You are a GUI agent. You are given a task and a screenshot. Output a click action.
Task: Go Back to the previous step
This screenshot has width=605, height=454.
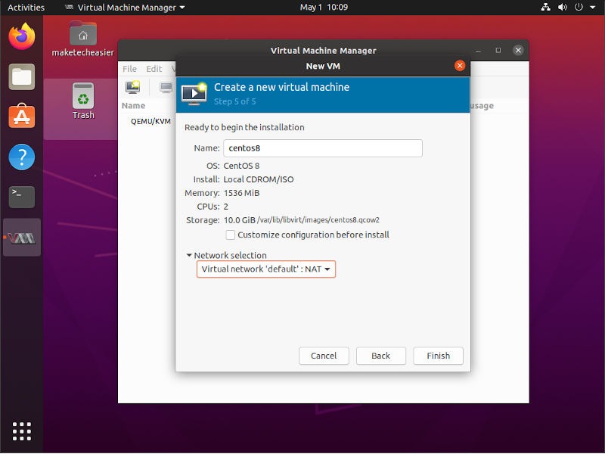380,356
